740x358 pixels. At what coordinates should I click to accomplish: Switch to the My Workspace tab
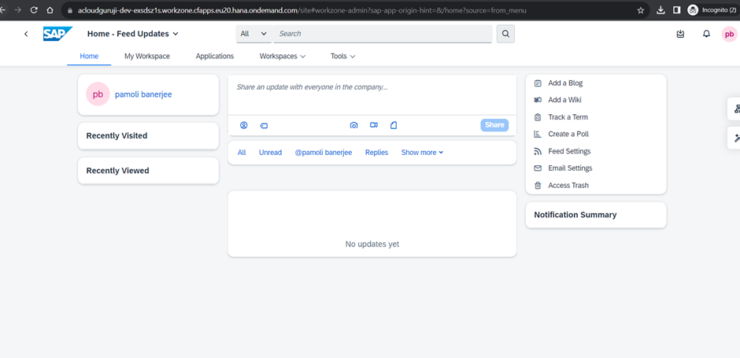pyautogui.click(x=147, y=56)
